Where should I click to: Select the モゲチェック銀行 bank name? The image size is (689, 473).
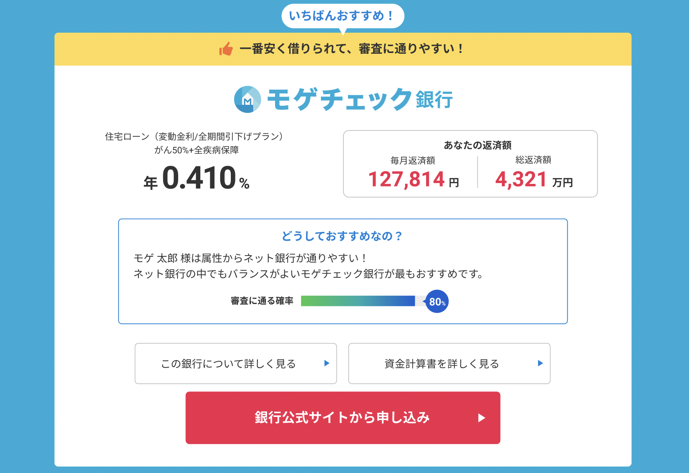(360, 100)
